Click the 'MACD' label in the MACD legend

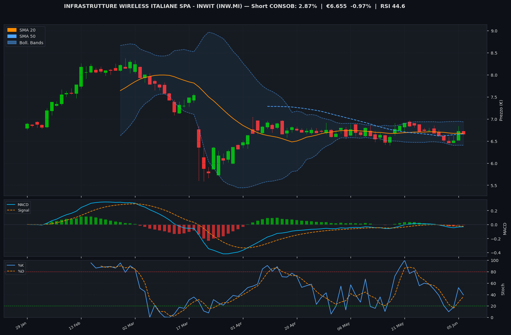(x=23, y=205)
